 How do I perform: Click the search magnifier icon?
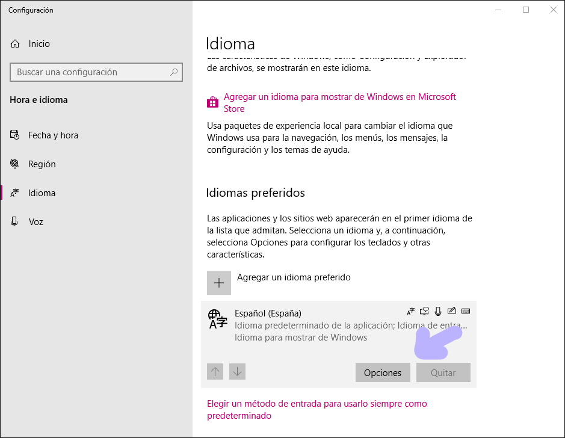(x=174, y=72)
